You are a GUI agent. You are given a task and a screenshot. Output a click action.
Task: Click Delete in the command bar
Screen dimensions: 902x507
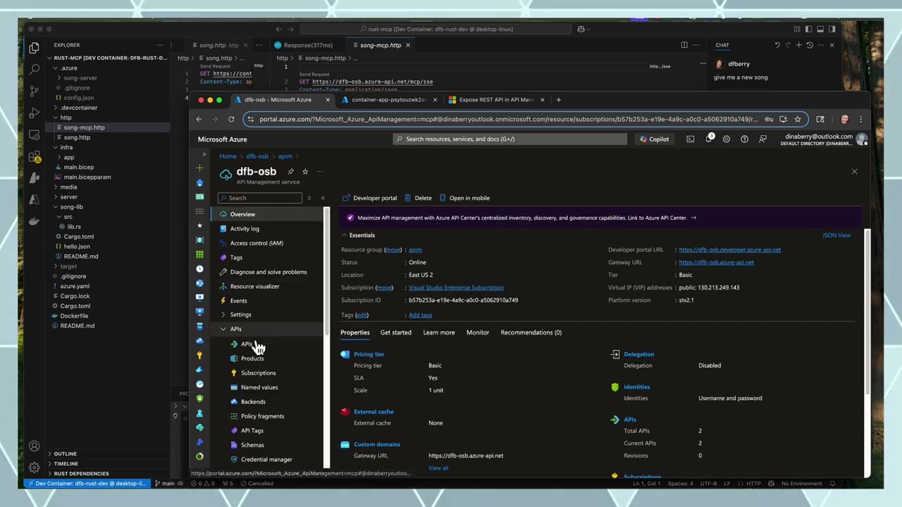pyautogui.click(x=418, y=198)
